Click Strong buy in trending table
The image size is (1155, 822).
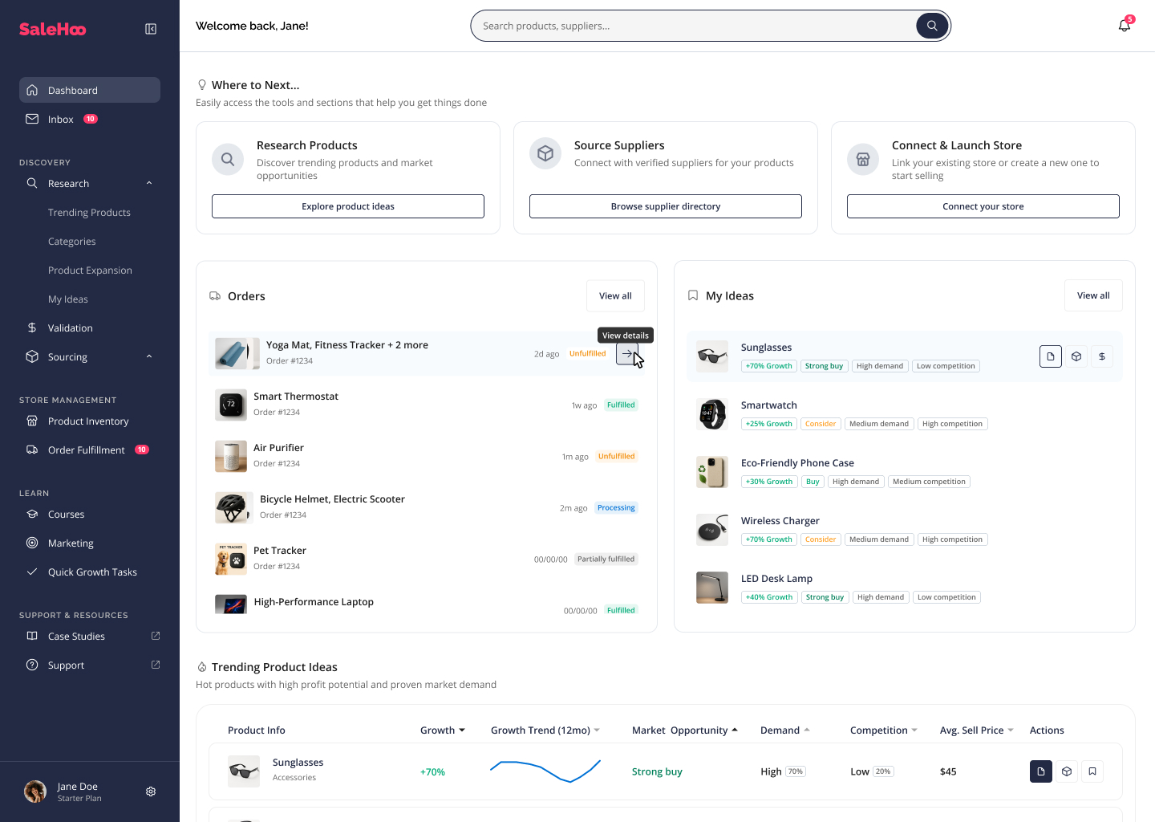657,771
